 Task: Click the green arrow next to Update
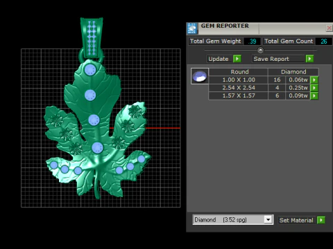(x=237, y=59)
